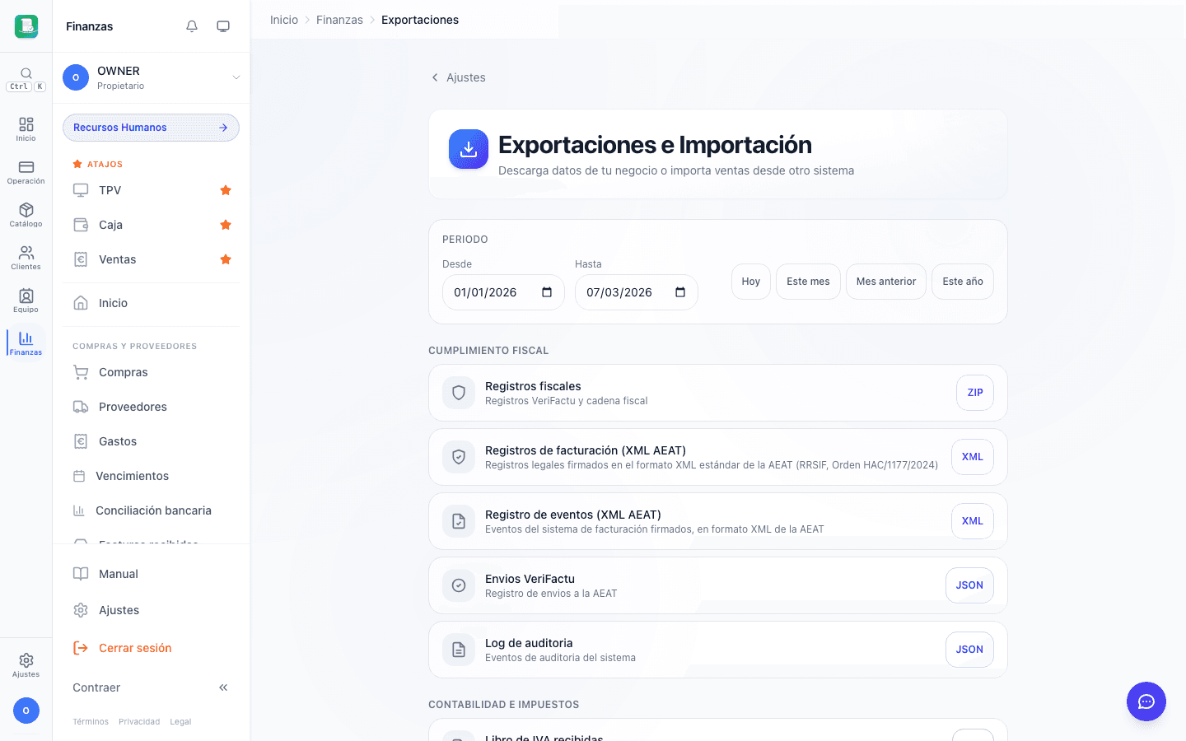Click the user avatar at rail bottom

click(26, 711)
